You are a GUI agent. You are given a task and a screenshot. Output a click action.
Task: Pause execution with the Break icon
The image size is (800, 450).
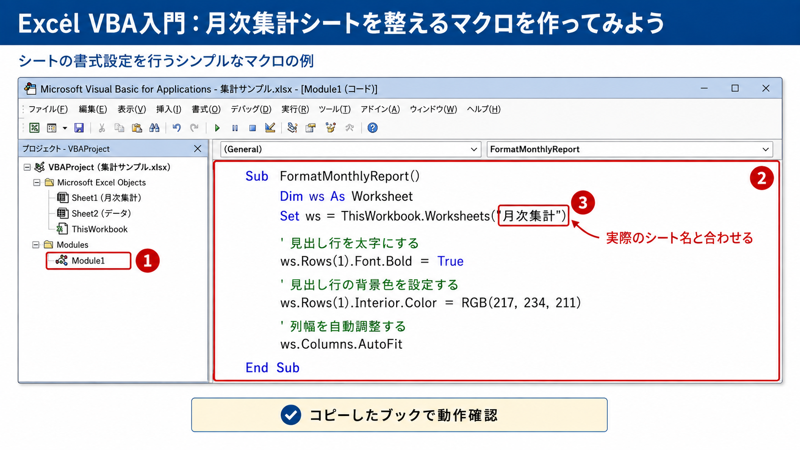pyautogui.click(x=235, y=128)
